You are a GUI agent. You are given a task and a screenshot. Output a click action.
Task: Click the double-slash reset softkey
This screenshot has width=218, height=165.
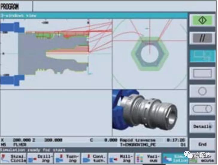[203, 38]
